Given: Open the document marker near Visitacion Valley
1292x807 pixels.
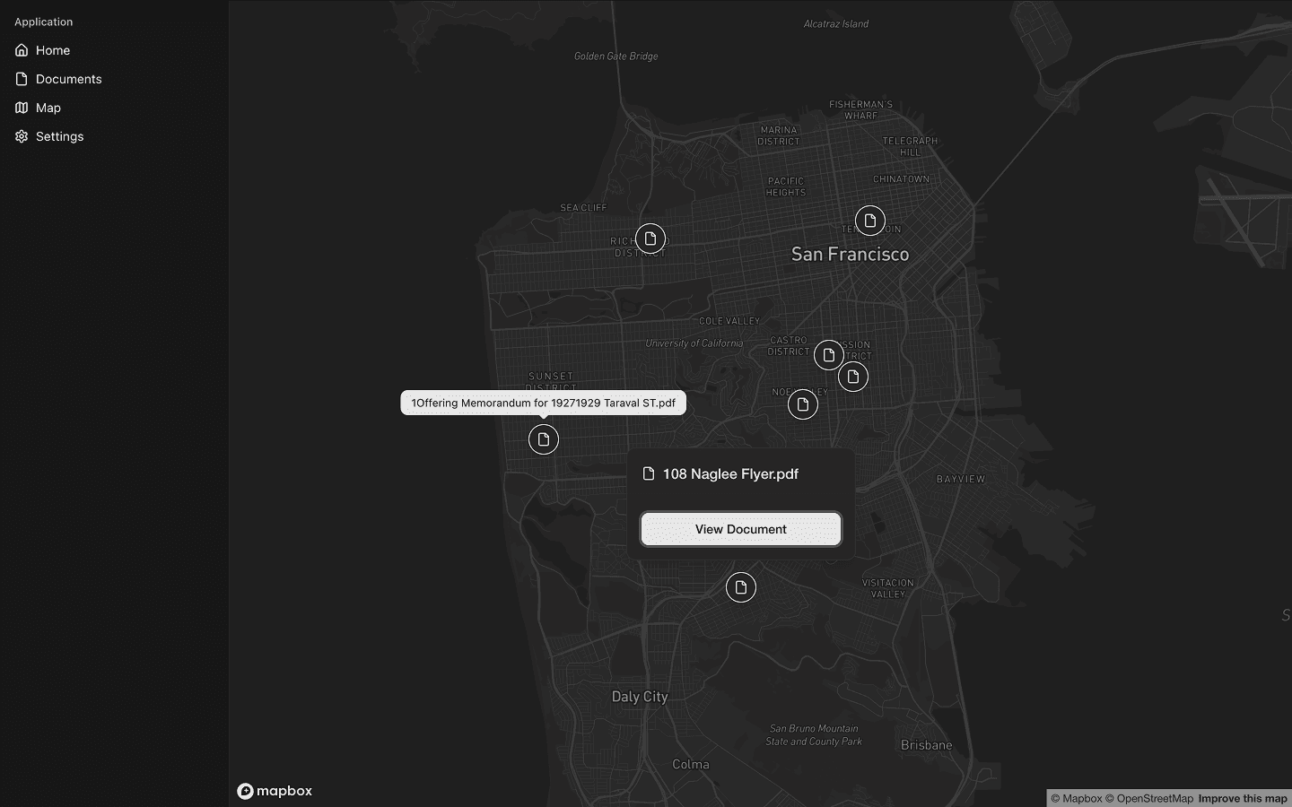Looking at the screenshot, I should pos(740,587).
